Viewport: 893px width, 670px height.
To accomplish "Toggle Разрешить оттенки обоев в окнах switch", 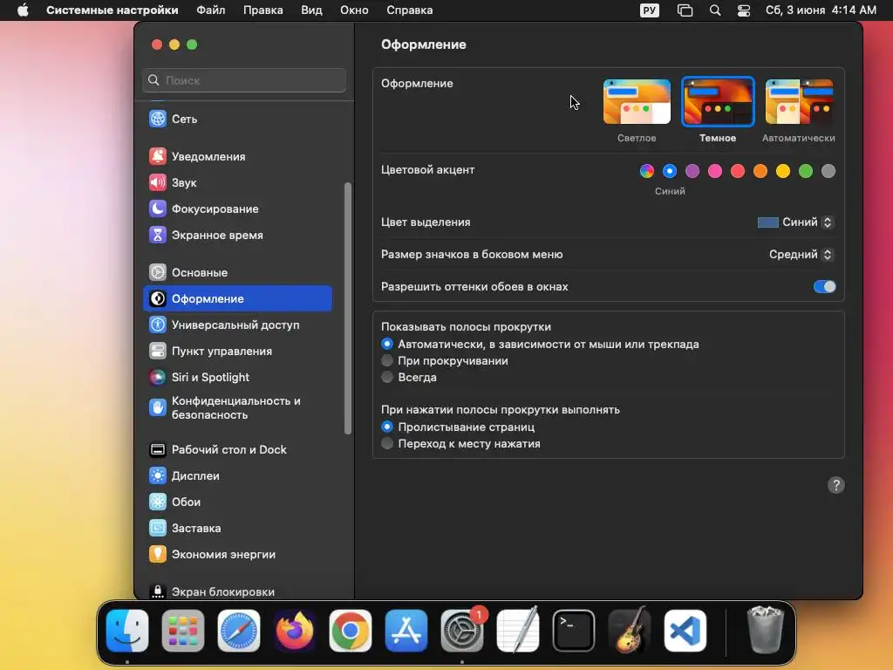I will click(x=824, y=286).
